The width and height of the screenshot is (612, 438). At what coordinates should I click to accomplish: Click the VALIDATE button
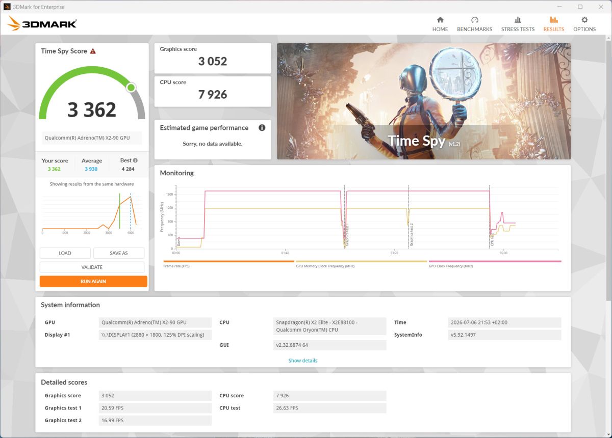pyautogui.click(x=92, y=267)
